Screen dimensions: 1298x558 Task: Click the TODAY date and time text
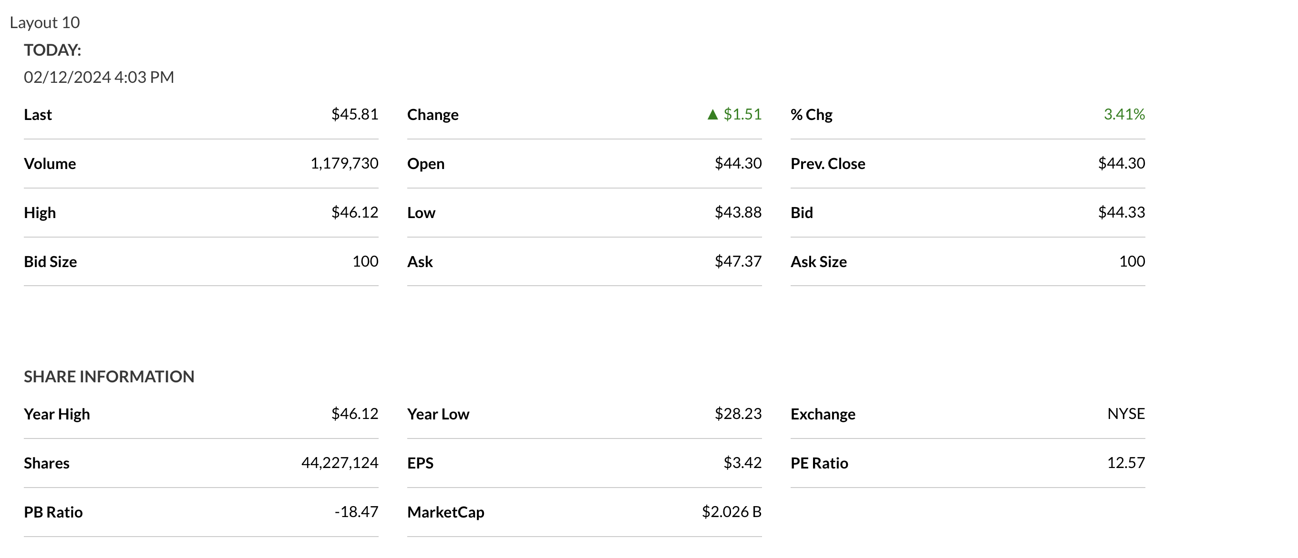coord(99,77)
